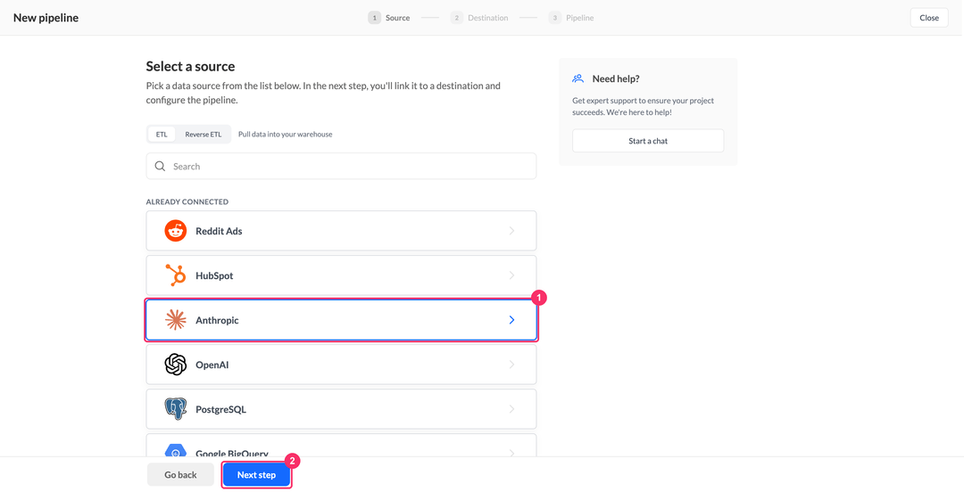Select the HubSpot source label
Screen dimensions: 964x492
[x=214, y=275]
